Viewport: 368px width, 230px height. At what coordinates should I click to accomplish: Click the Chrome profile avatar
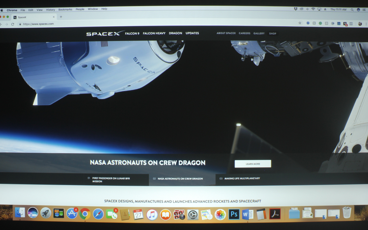(360, 24)
